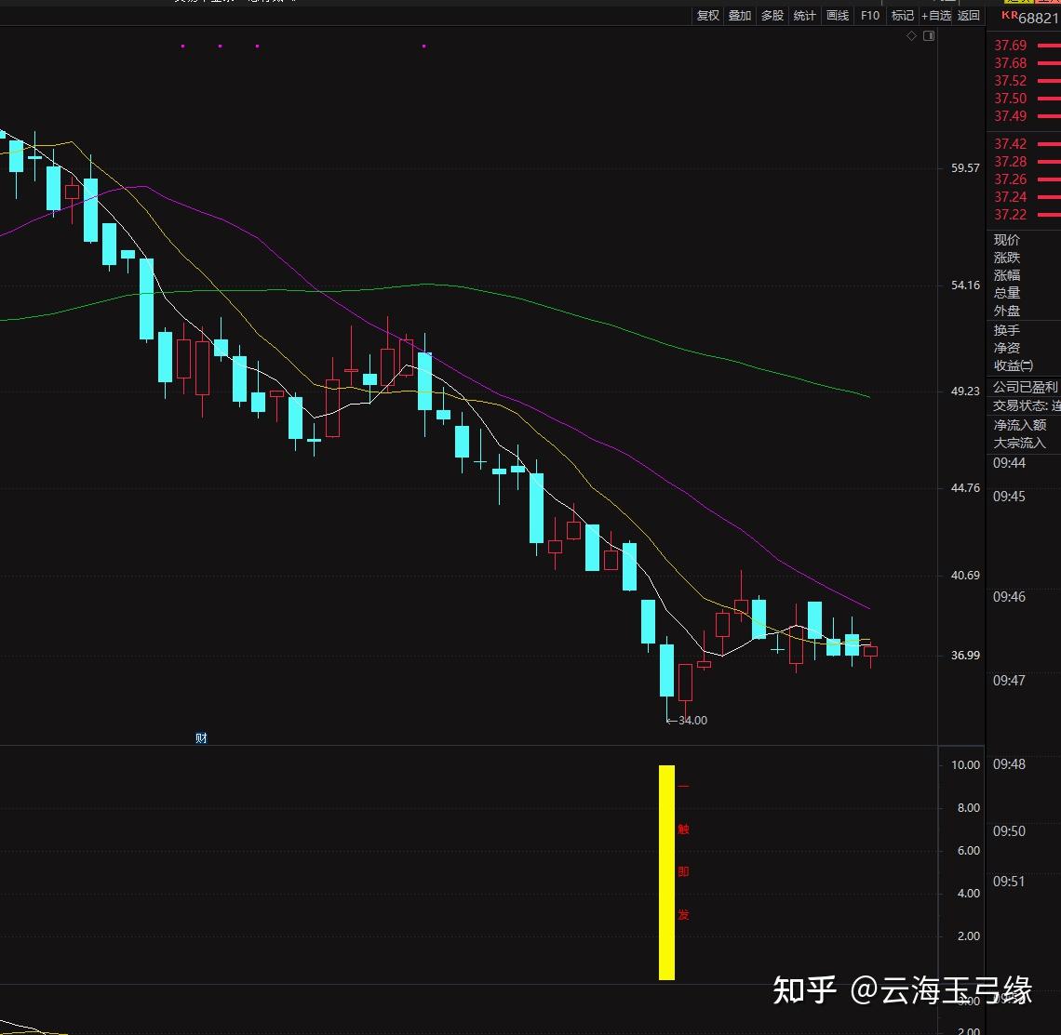Click the 外盘 label

point(1006,311)
